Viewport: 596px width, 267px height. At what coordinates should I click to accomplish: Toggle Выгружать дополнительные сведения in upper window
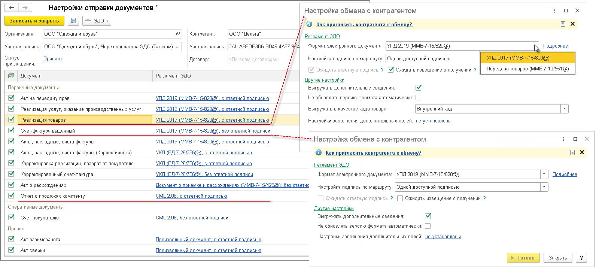(x=419, y=88)
